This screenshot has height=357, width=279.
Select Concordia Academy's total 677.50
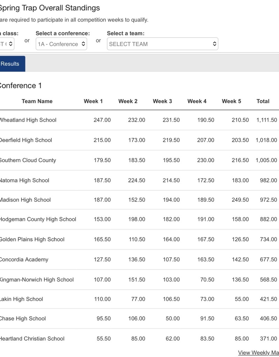[269, 259]
